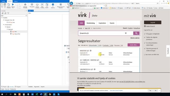Open the Datakatalog tab

(x=91, y=23)
